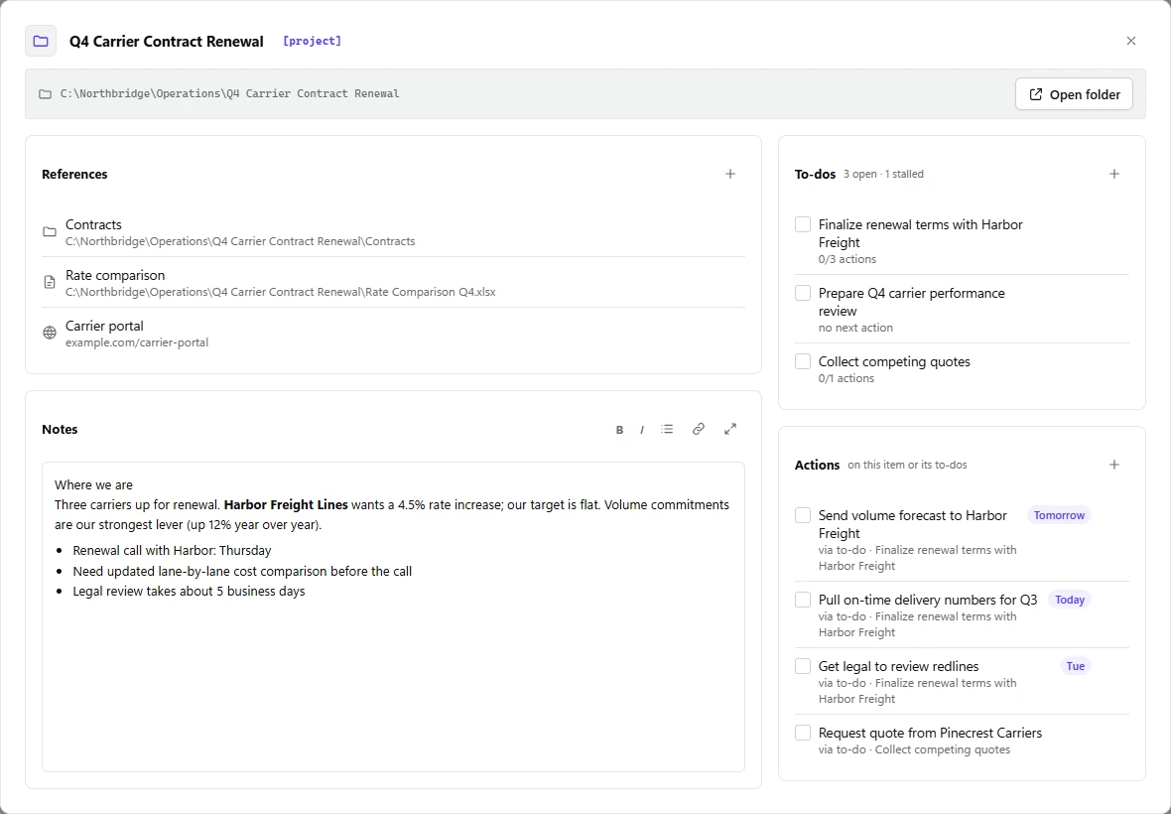Add a new to-do with plus icon

tap(1114, 174)
